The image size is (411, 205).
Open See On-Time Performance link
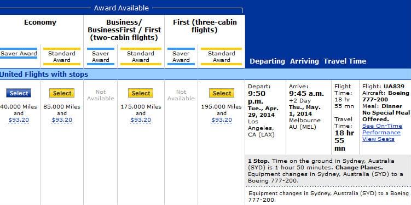(382, 129)
